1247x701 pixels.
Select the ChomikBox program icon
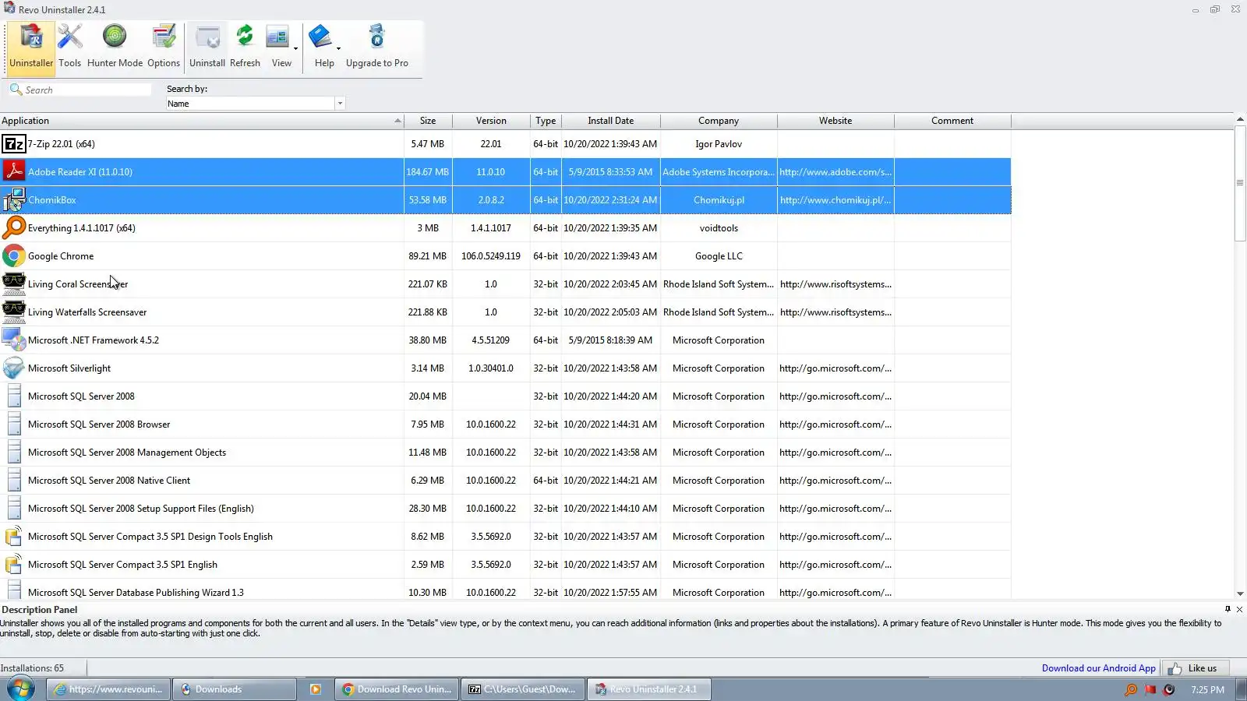(x=14, y=200)
